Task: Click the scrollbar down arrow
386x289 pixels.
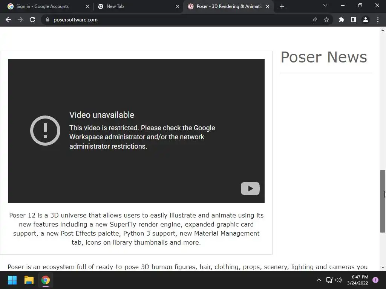Action: point(383,268)
